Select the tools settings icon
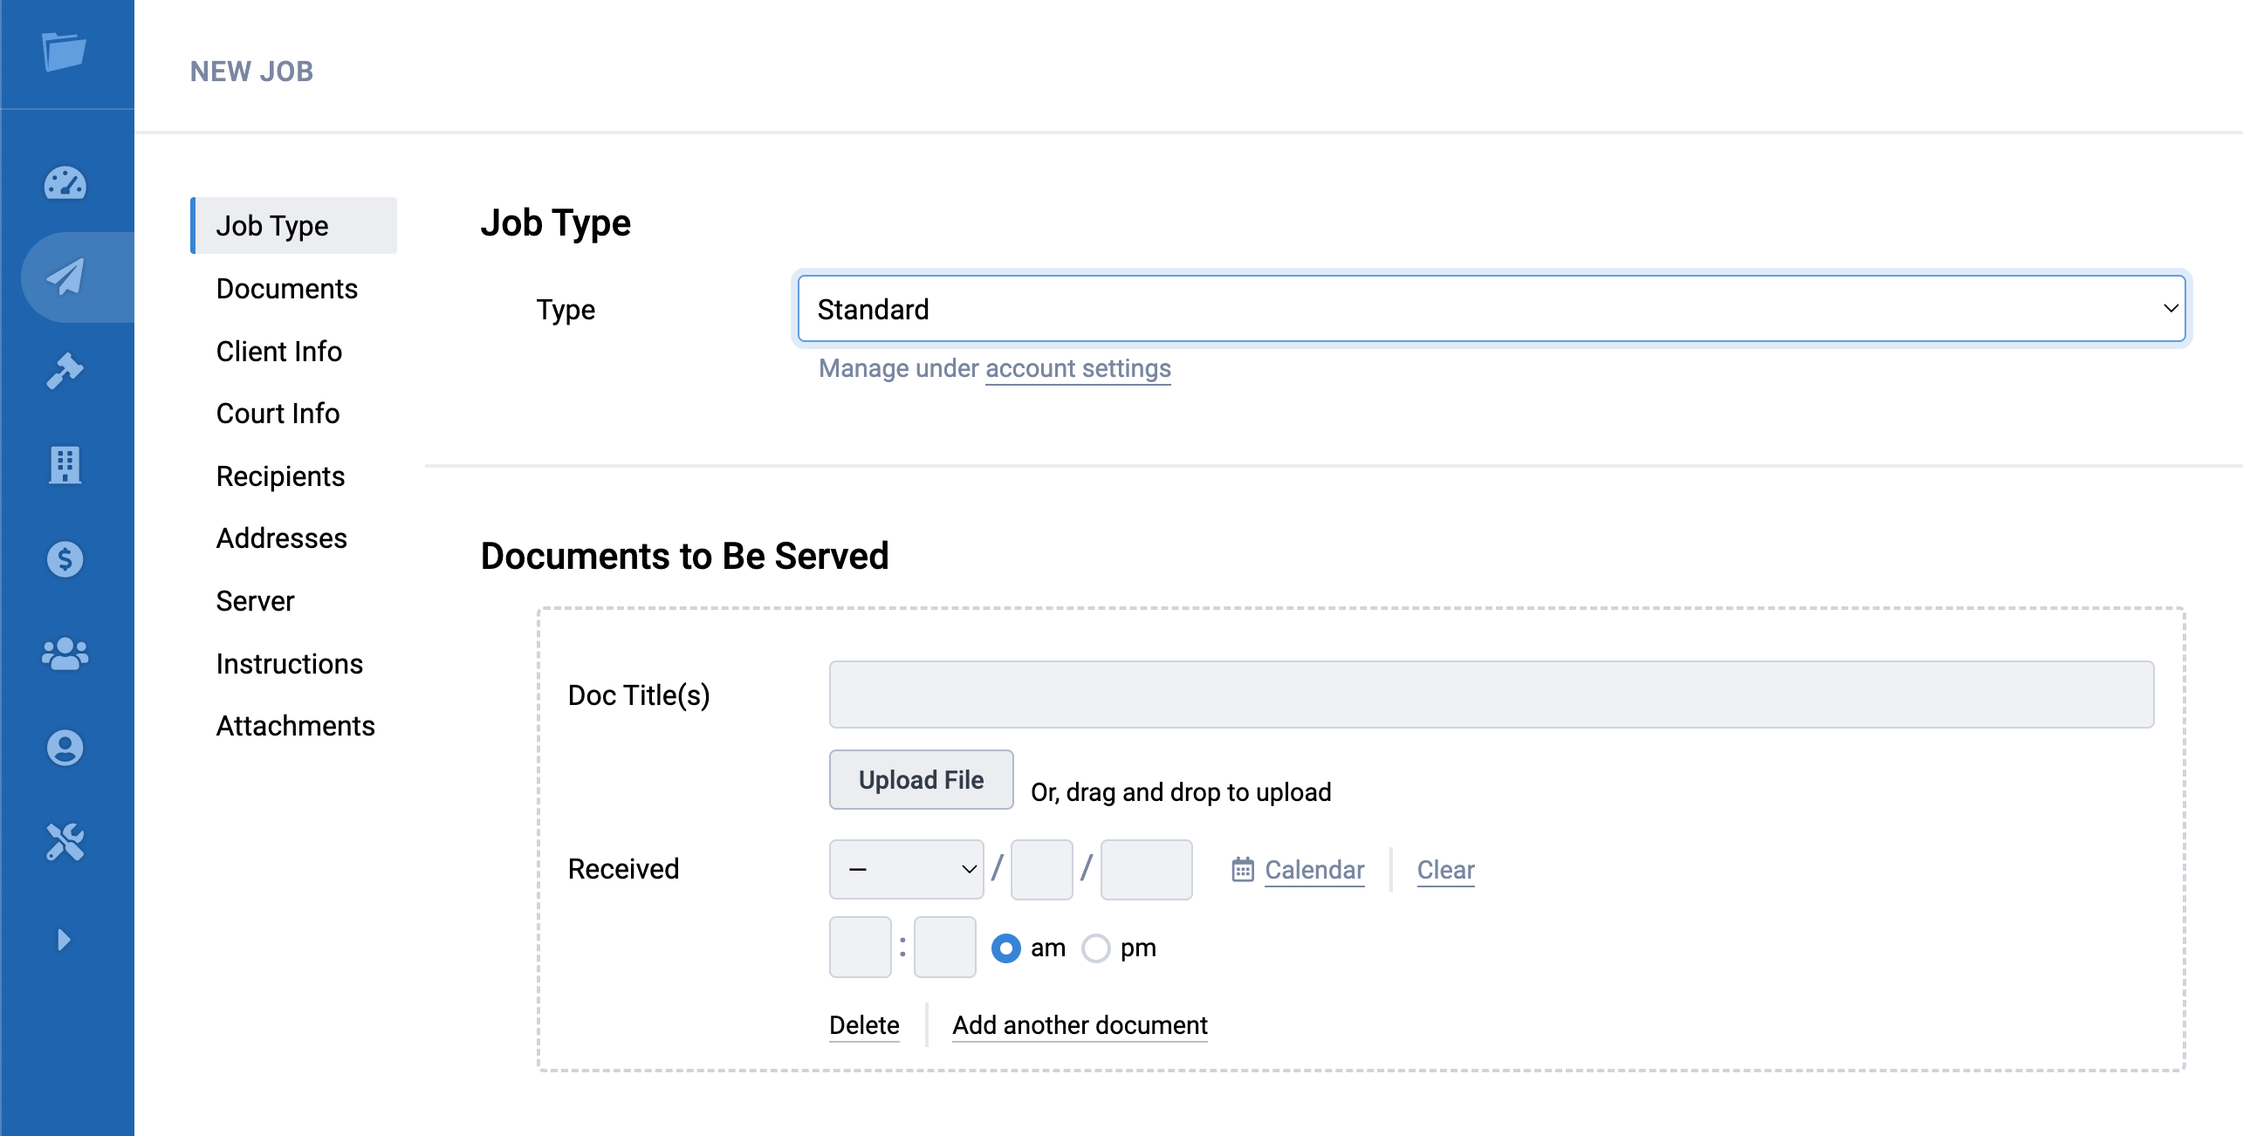 coord(65,842)
